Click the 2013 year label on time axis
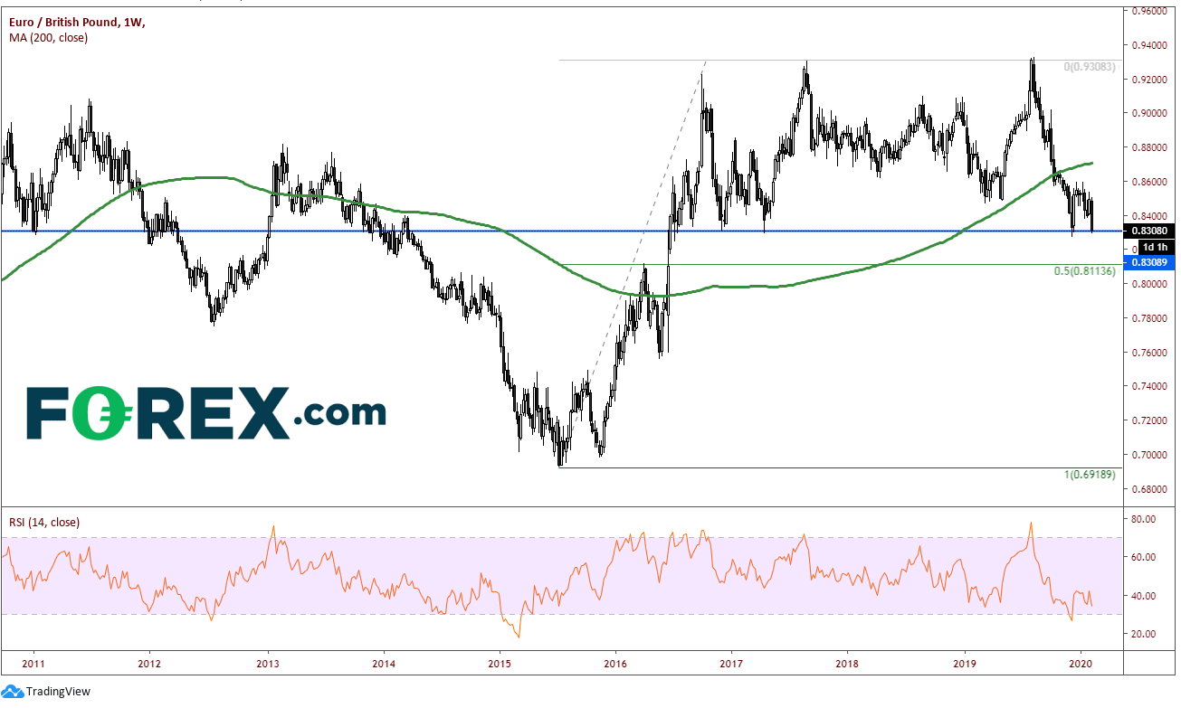 pyautogui.click(x=267, y=664)
